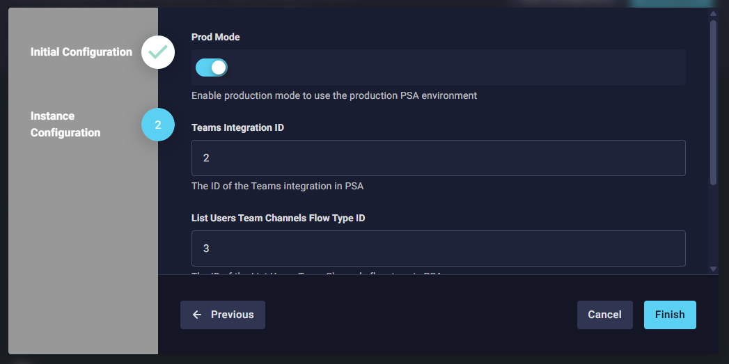Screen dimensions: 729x364
Task: Click the production mode description text
Action: pos(334,95)
